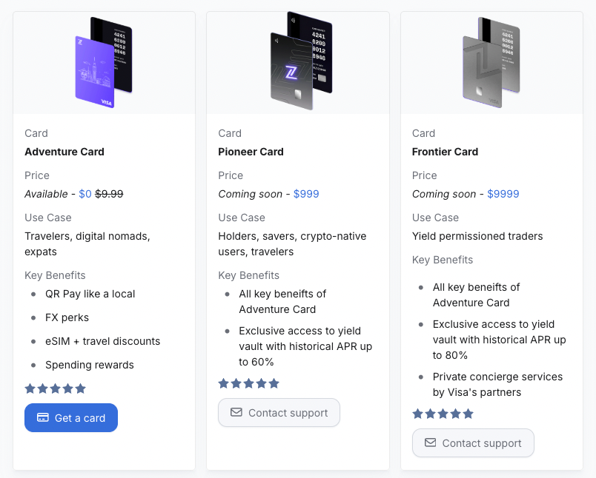
Task: Click the $0 price on Adventure Card
Action: [85, 194]
